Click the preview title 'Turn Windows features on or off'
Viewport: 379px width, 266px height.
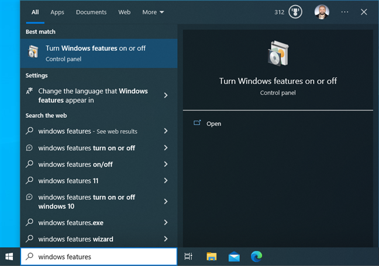[x=278, y=81]
